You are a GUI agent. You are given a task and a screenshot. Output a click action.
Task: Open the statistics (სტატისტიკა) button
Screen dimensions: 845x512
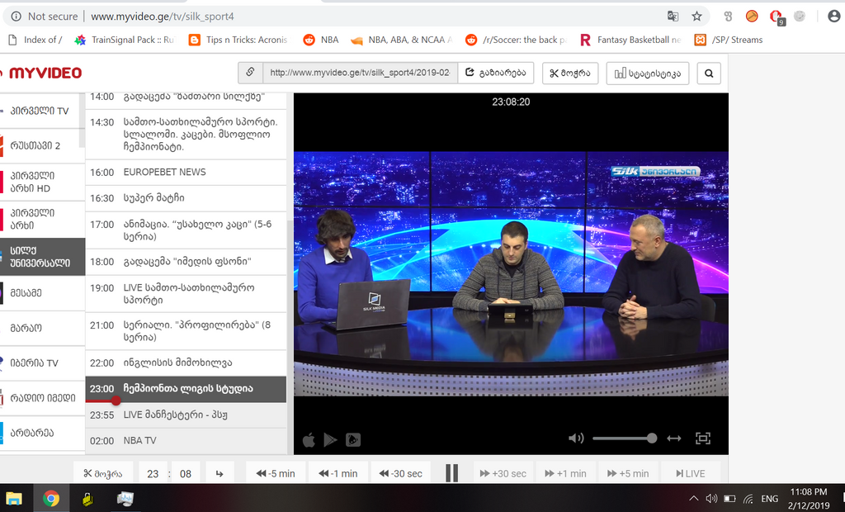click(x=647, y=73)
